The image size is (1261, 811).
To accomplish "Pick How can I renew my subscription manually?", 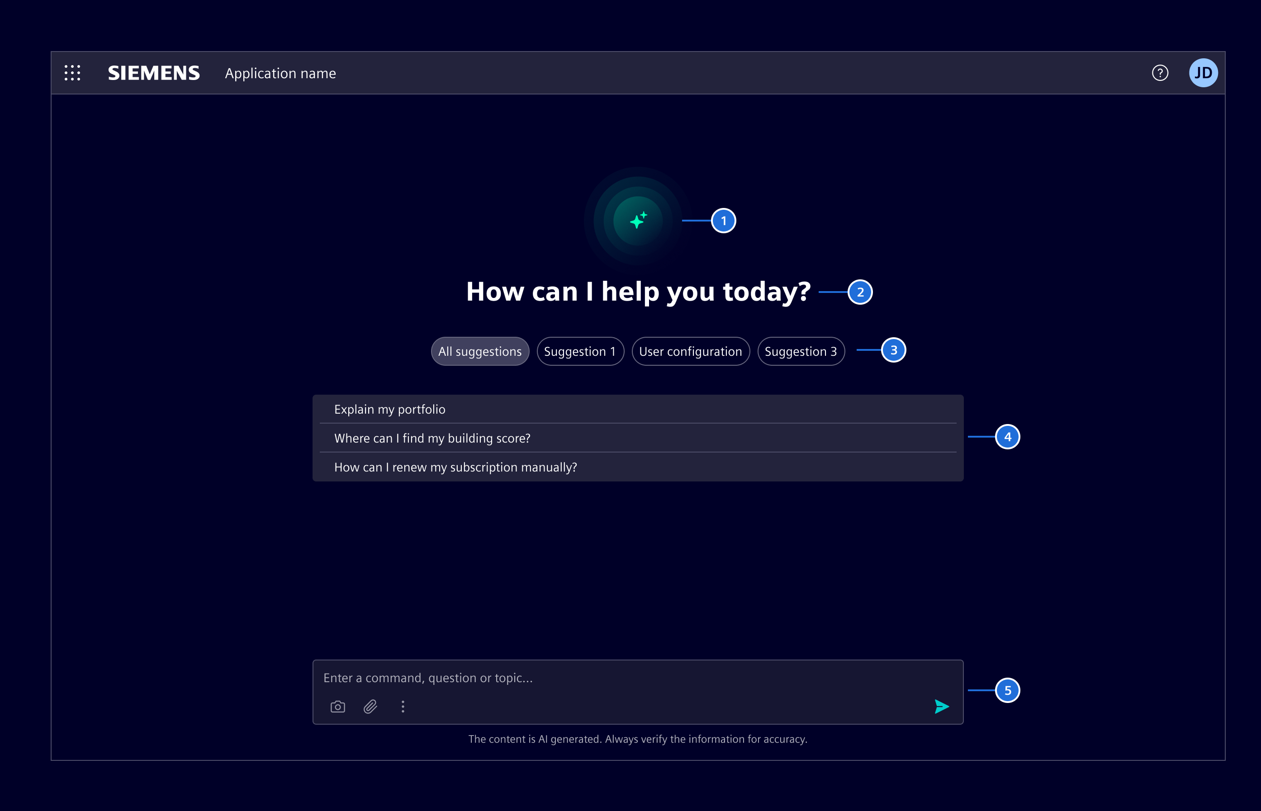I will tap(455, 467).
